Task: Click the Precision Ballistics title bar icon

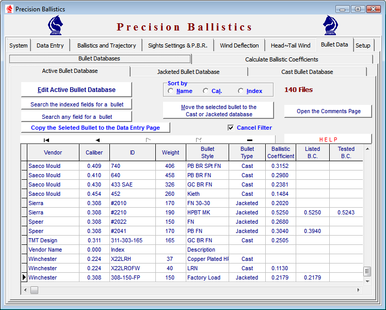Action: (x=9, y=9)
